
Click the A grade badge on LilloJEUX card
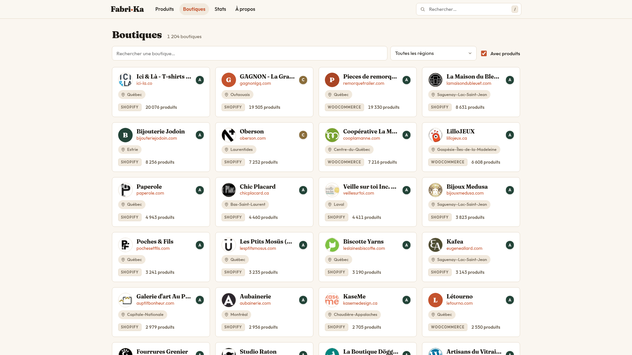(510, 135)
